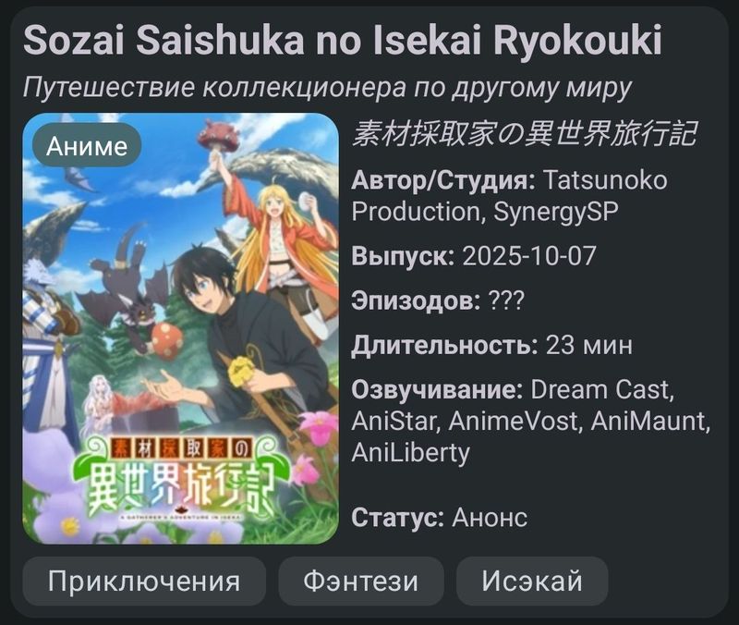Select the AnimeVost dubbing team
This screenshot has height=625, width=739.
click(513, 422)
